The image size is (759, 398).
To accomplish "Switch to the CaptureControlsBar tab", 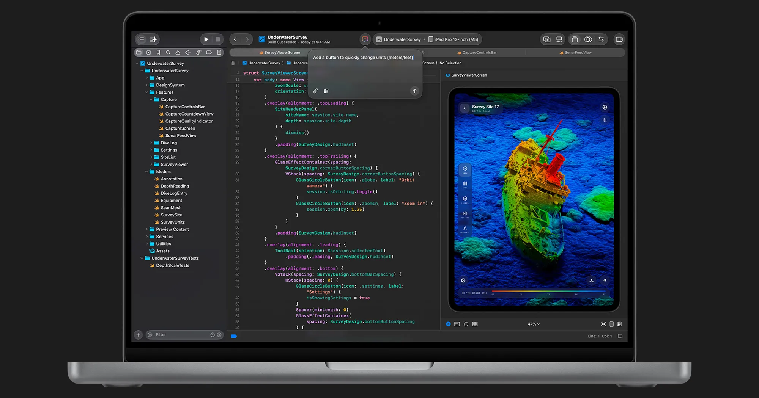I will click(x=477, y=53).
